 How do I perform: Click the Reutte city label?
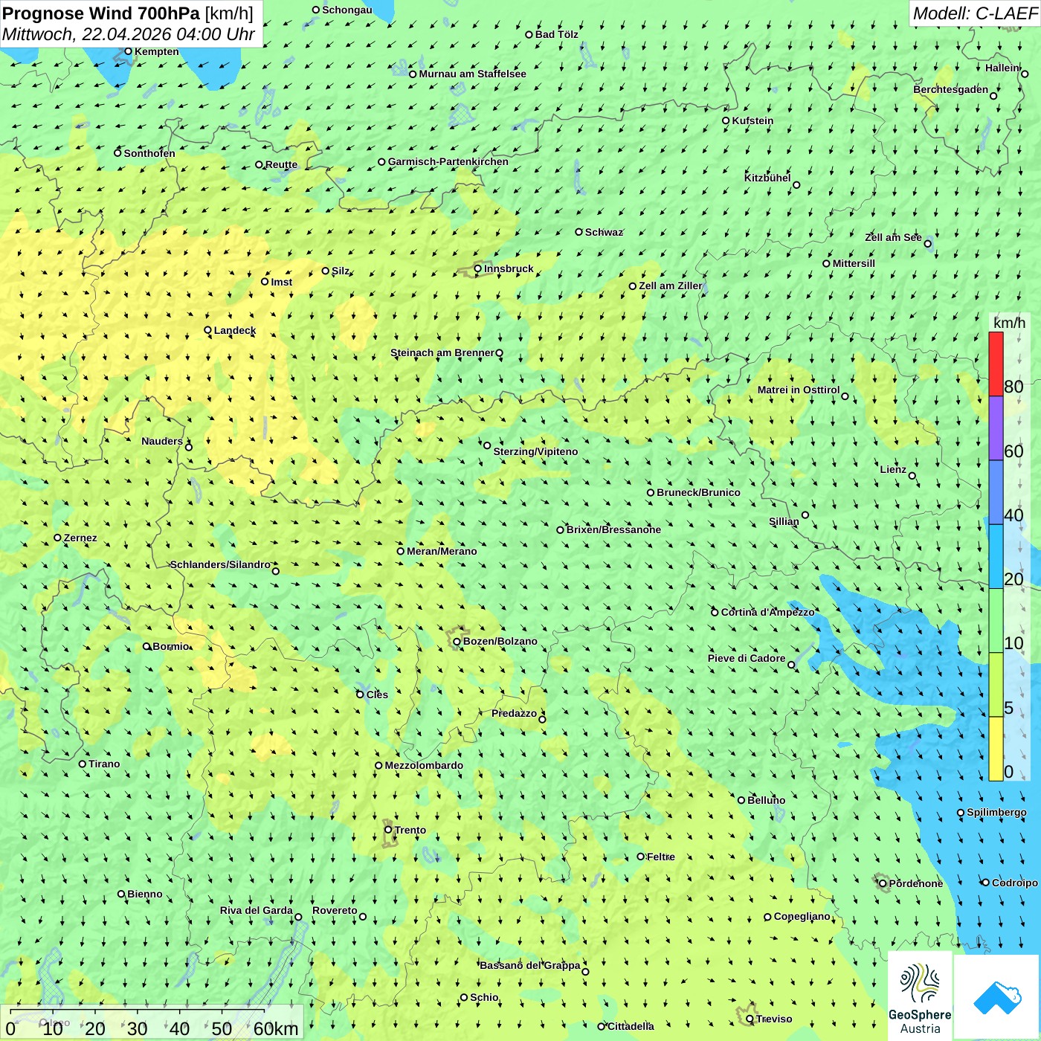(281, 164)
